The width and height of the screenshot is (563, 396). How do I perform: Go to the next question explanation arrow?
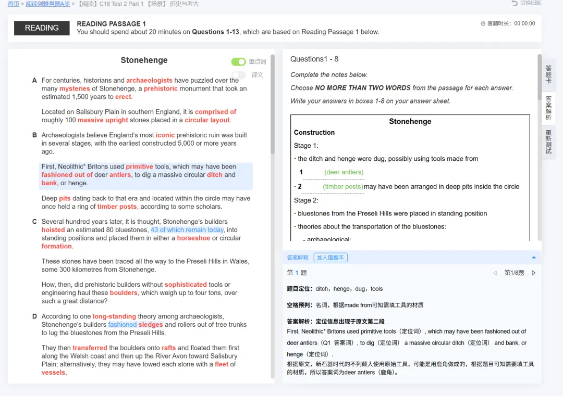coord(534,273)
